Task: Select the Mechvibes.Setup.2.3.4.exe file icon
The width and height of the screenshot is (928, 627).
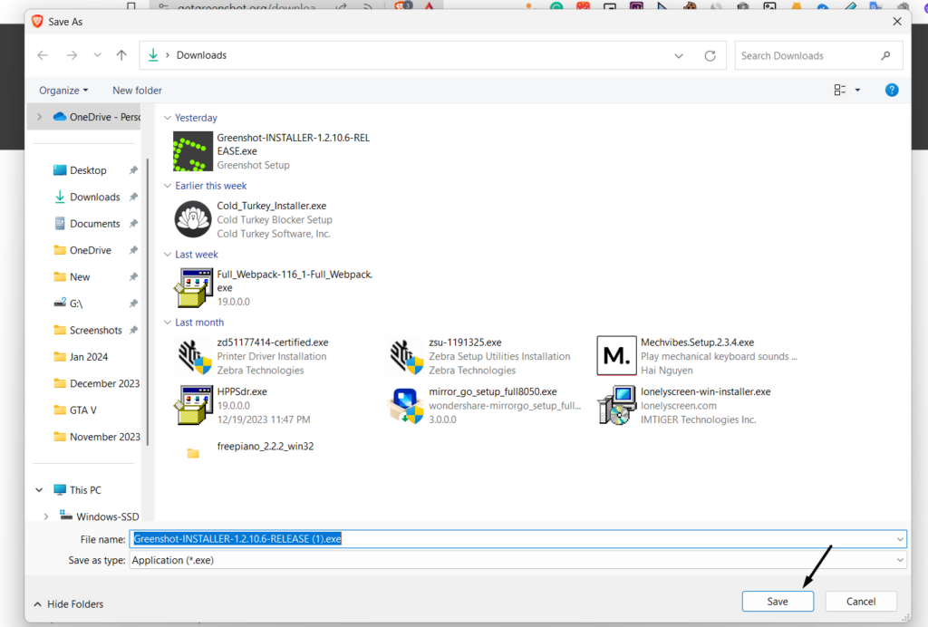Action: (616, 356)
